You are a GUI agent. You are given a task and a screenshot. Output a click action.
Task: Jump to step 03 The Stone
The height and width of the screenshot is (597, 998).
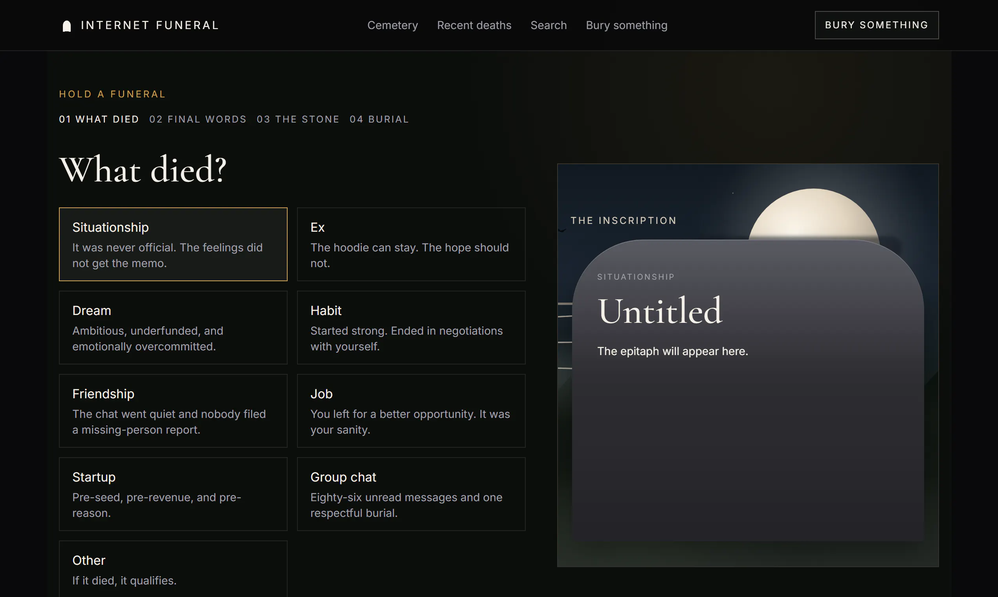pyautogui.click(x=298, y=119)
